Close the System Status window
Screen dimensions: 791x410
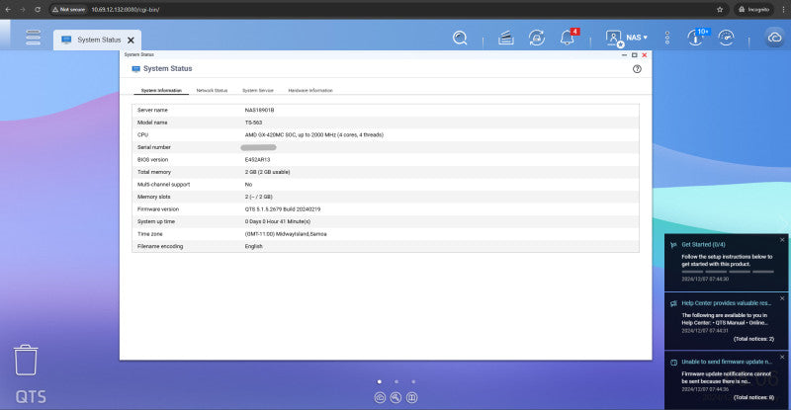(645, 55)
